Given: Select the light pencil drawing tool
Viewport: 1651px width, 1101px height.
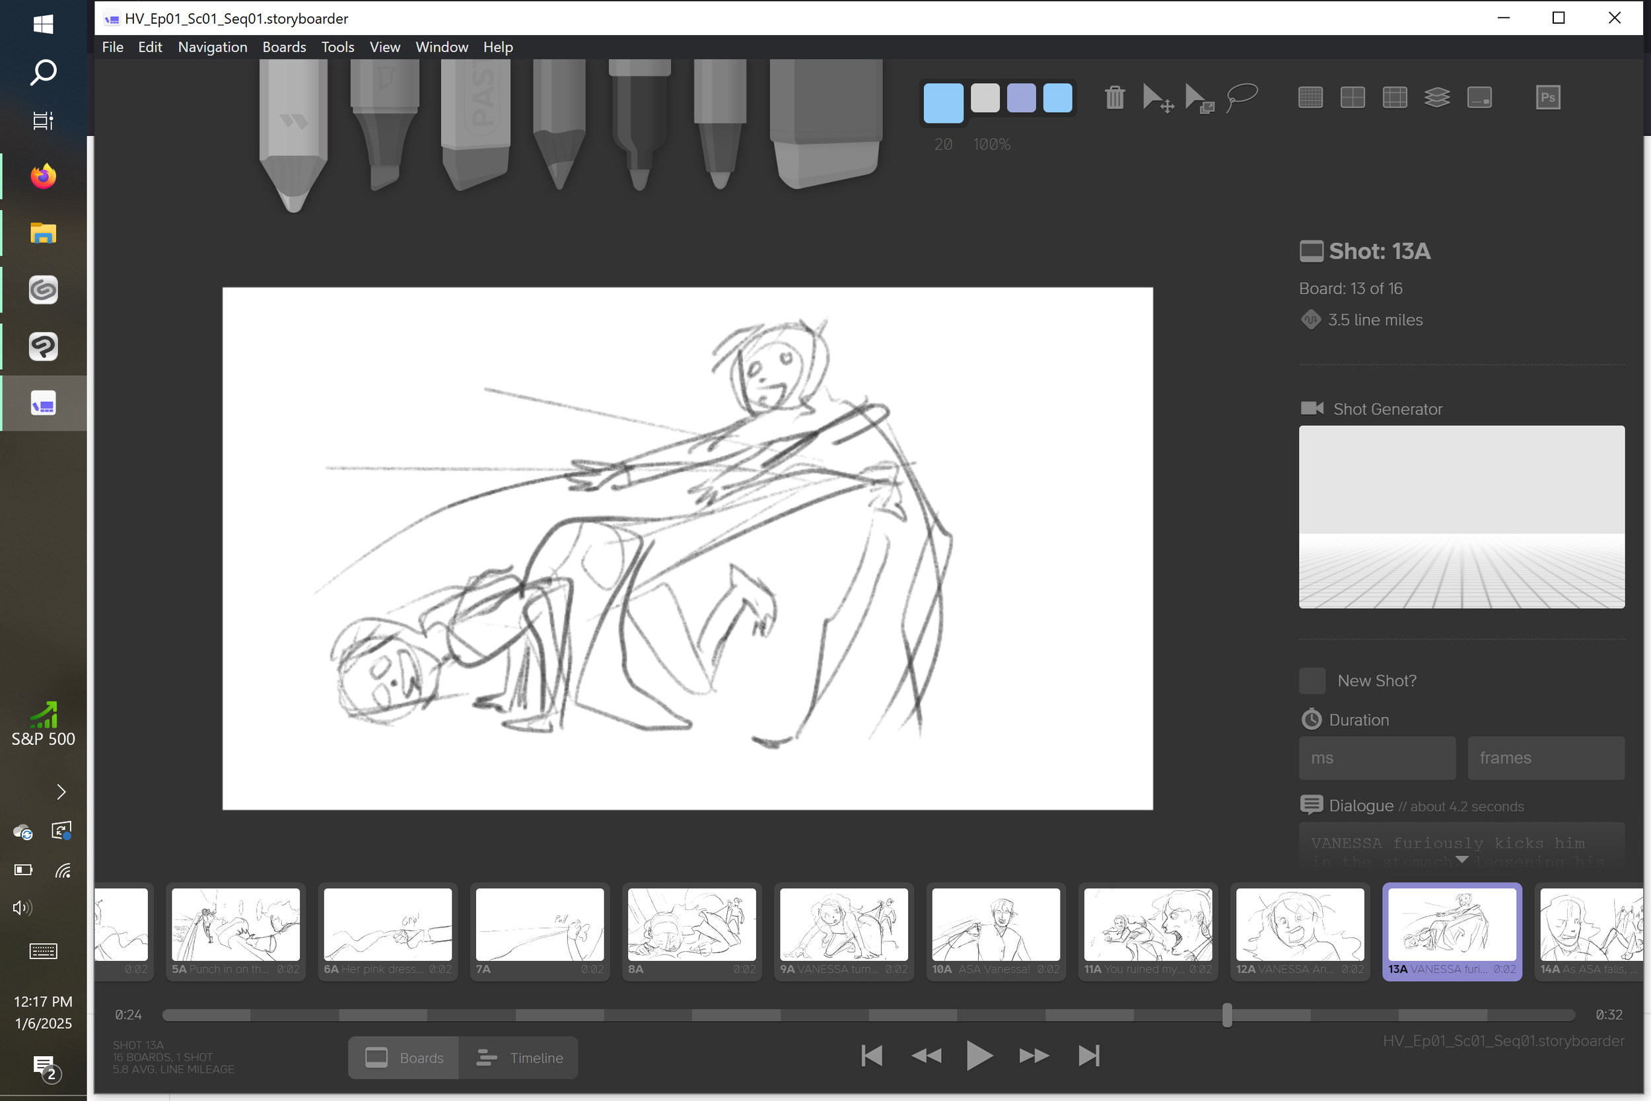Looking at the screenshot, I should [293, 133].
